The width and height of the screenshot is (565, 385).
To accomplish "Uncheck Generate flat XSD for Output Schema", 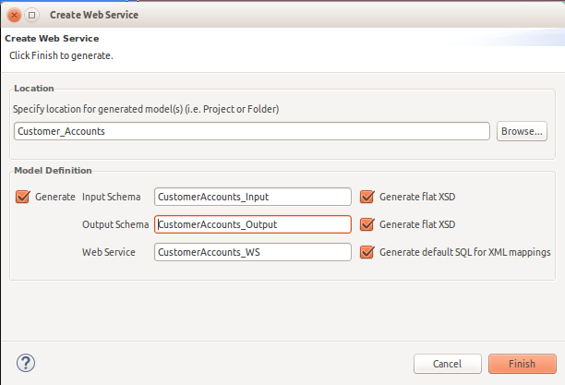I will pyautogui.click(x=367, y=224).
